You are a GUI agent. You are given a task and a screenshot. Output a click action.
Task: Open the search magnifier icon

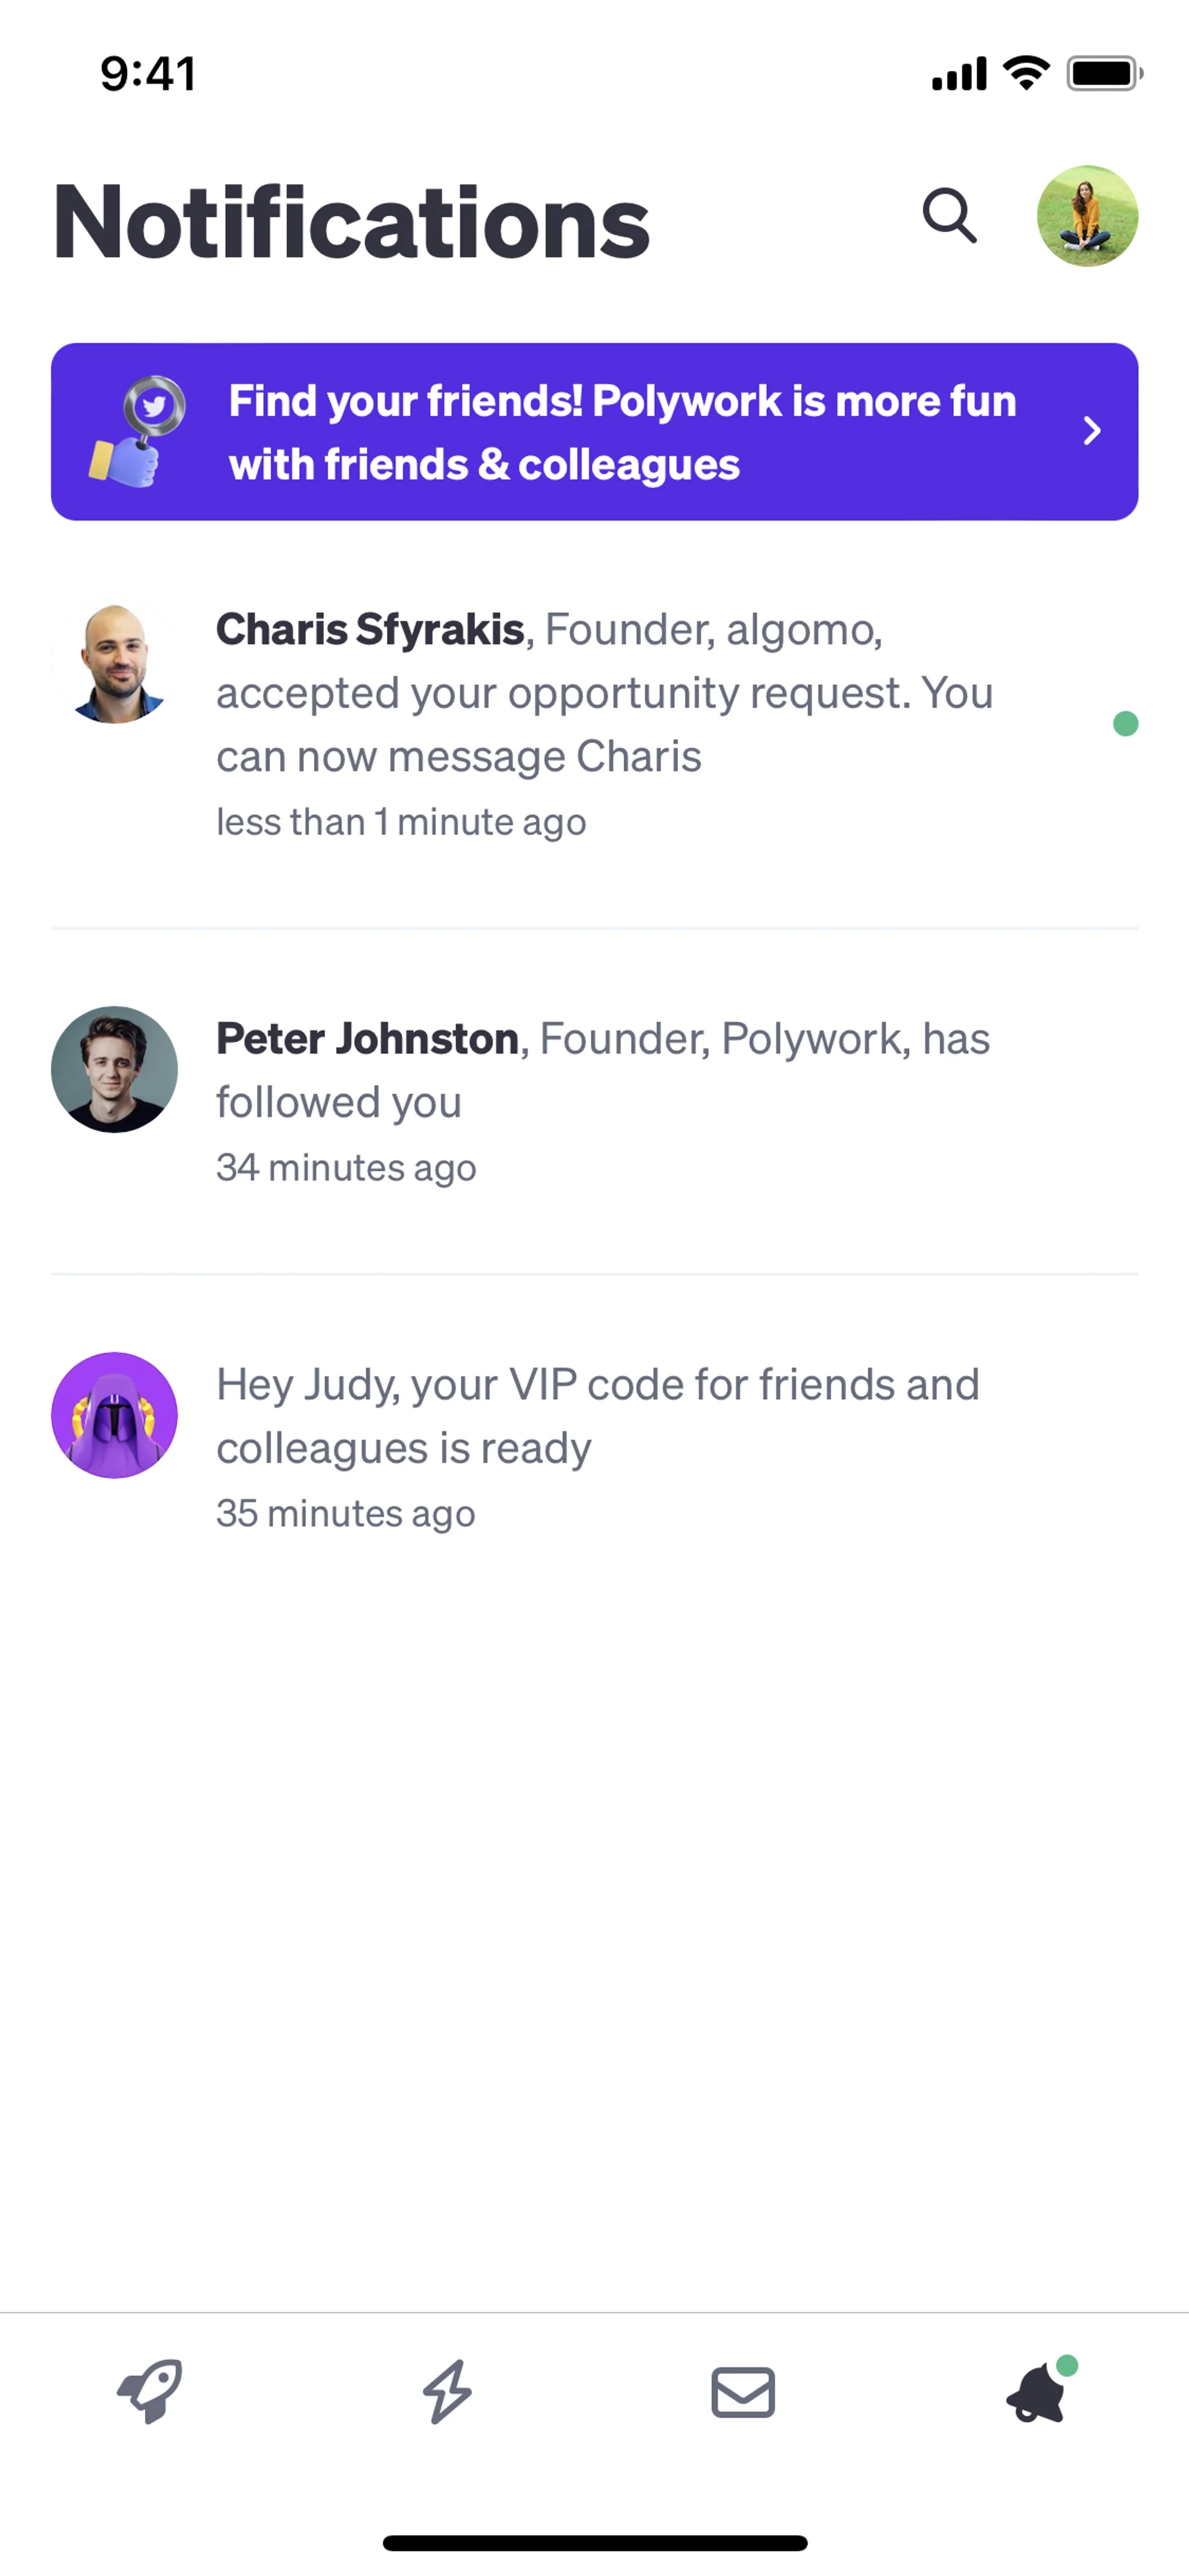point(948,216)
